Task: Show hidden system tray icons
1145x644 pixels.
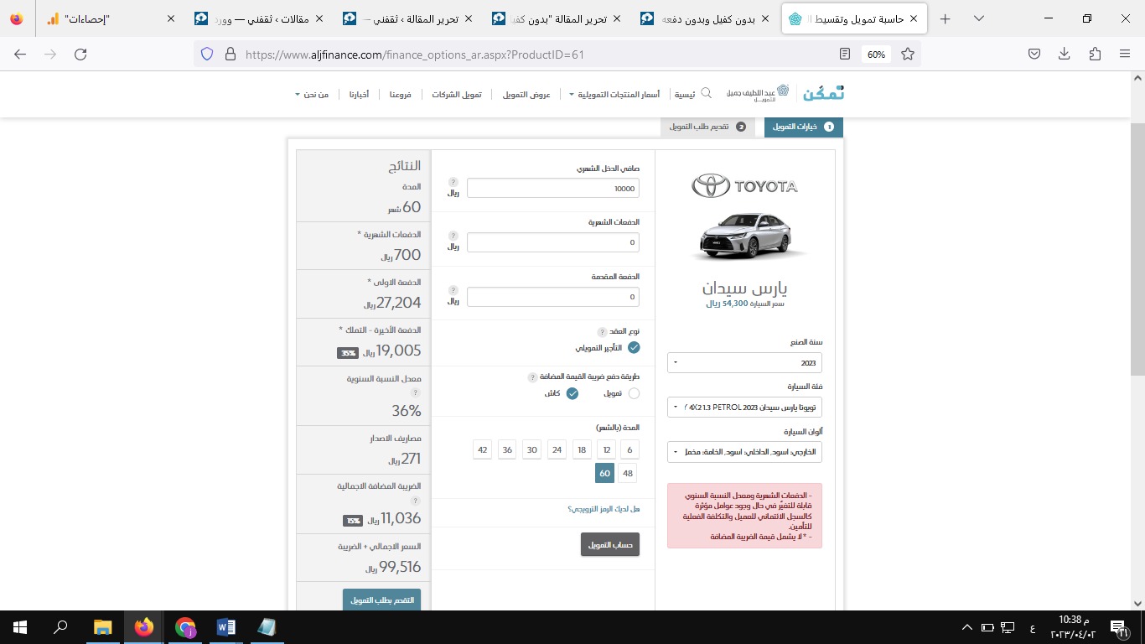Action: coord(969,626)
